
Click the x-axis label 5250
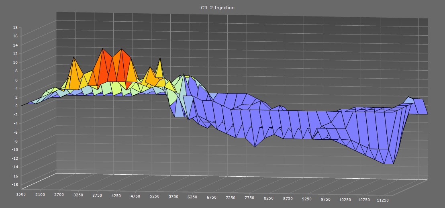pos(154,196)
